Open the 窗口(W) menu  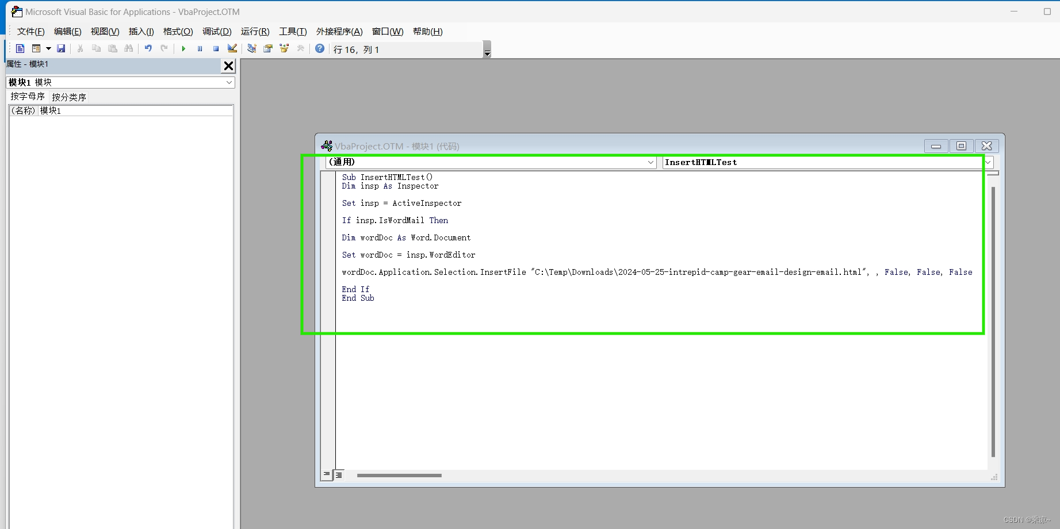(x=388, y=32)
